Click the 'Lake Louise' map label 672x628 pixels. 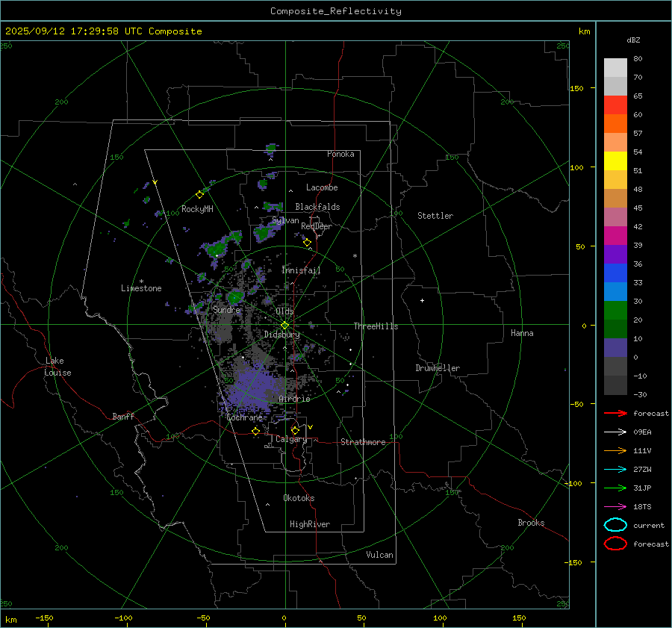[58, 367]
